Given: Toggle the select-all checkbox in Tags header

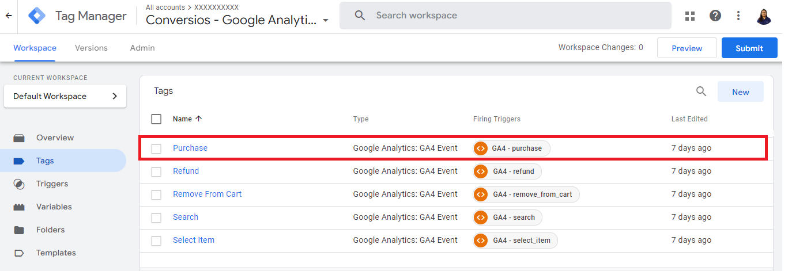Looking at the screenshot, I should click(156, 119).
